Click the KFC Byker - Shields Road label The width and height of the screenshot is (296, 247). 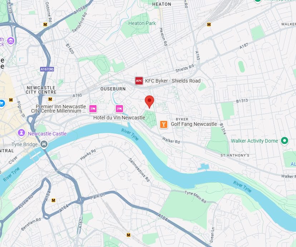click(x=173, y=81)
